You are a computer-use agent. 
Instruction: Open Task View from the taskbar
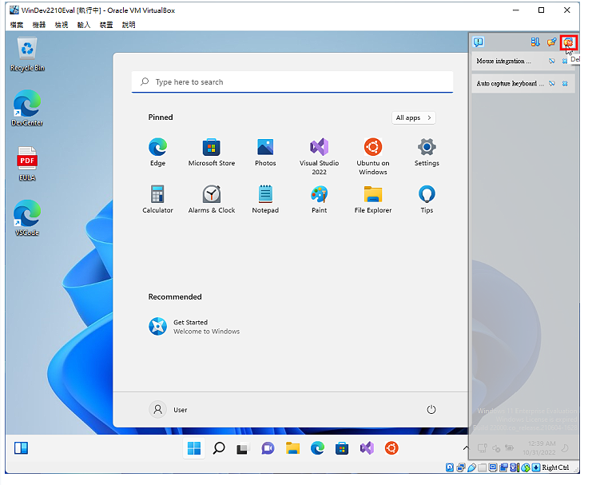click(243, 448)
